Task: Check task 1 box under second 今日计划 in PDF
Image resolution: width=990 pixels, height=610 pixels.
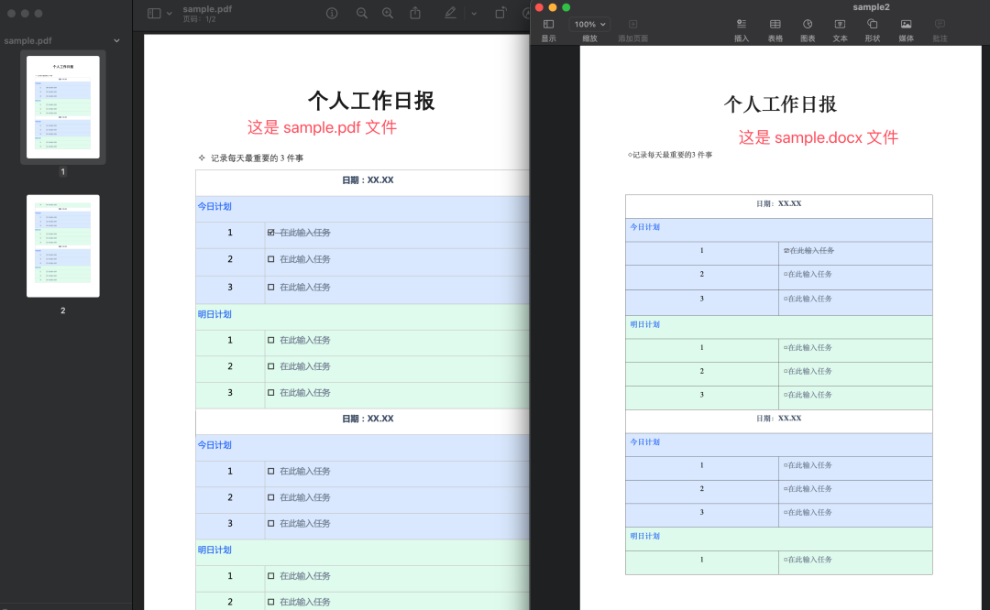Action: (270, 471)
